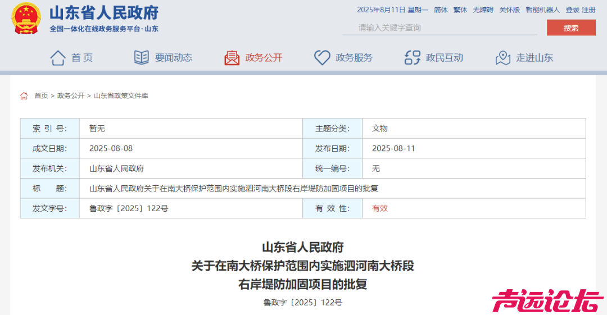The image size is (607, 315).
Task: Click the subtitle 全国一体化在线政务服务平台·山东
Action: (104, 29)
